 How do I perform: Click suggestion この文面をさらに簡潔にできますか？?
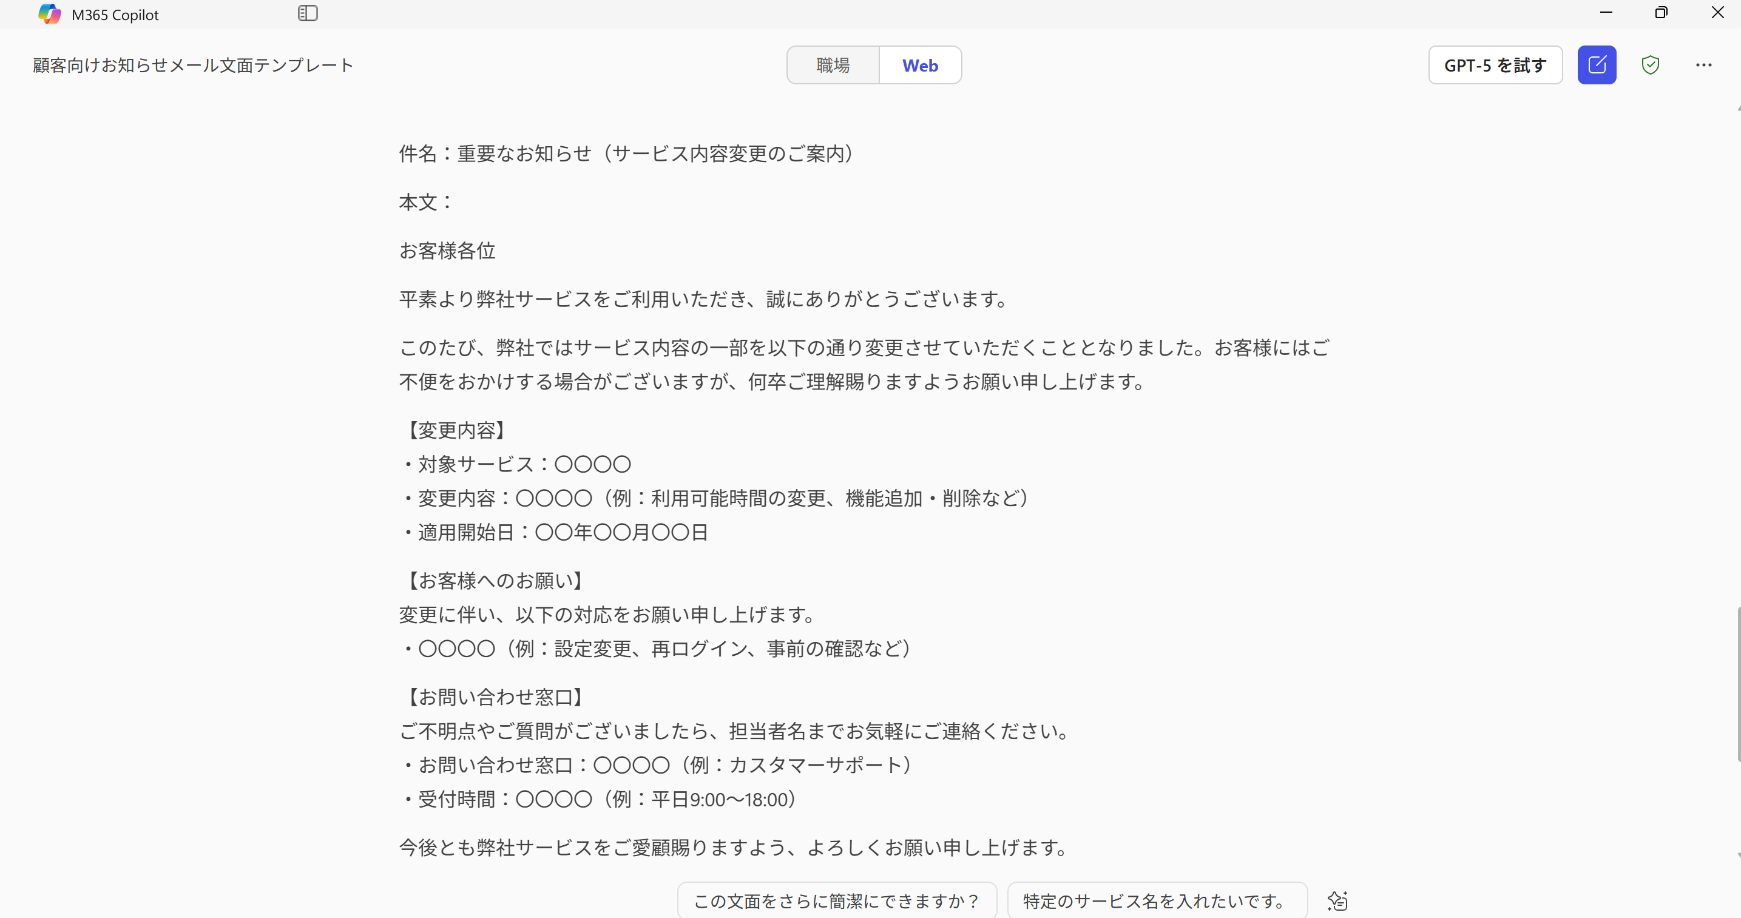(x=836, y=900)
